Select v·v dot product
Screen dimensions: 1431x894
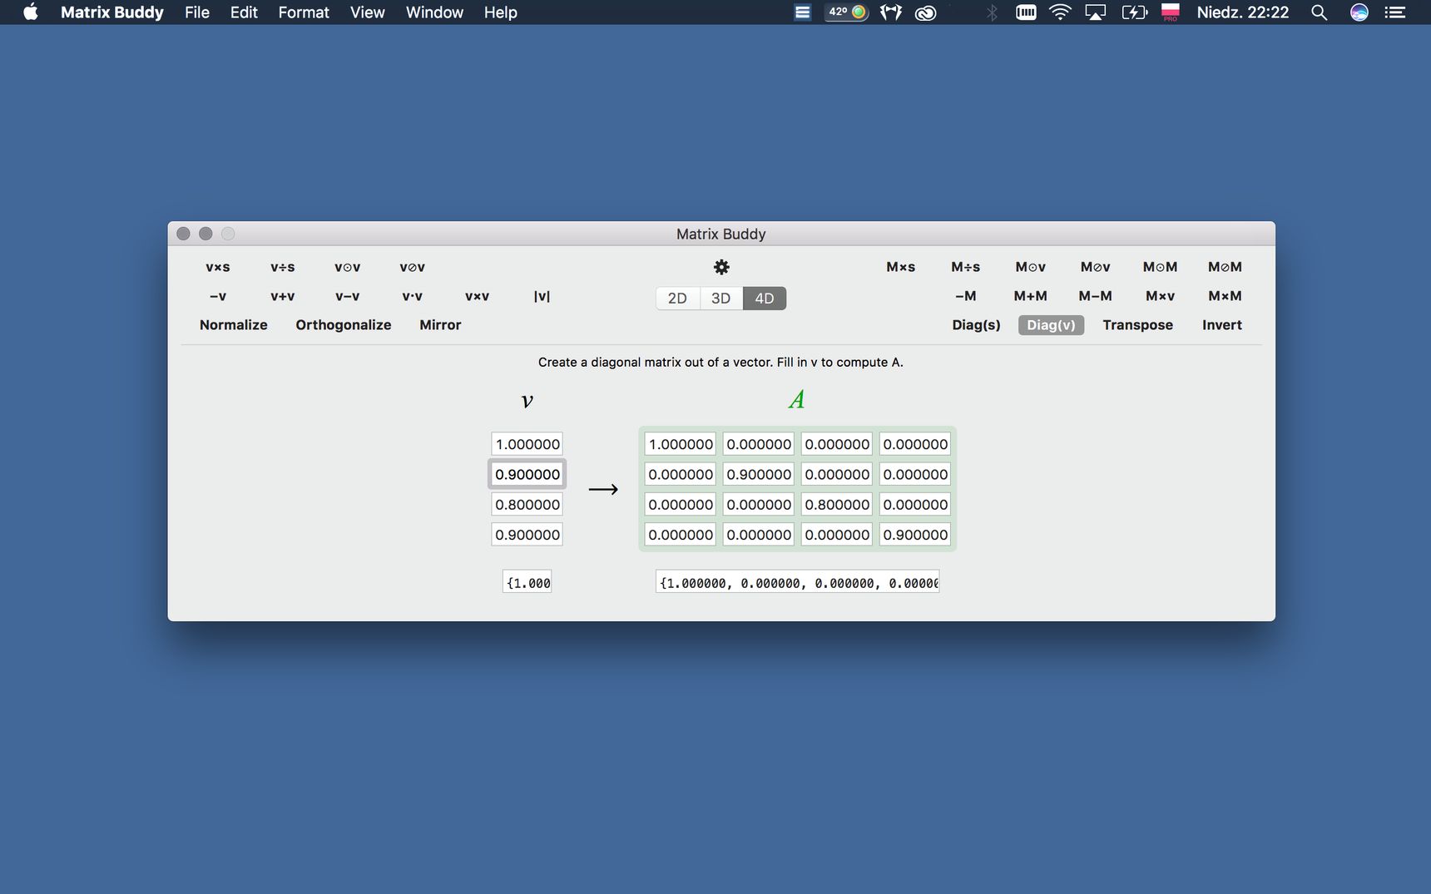413,296
